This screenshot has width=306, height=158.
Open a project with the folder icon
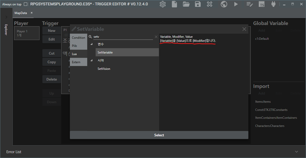186,4
